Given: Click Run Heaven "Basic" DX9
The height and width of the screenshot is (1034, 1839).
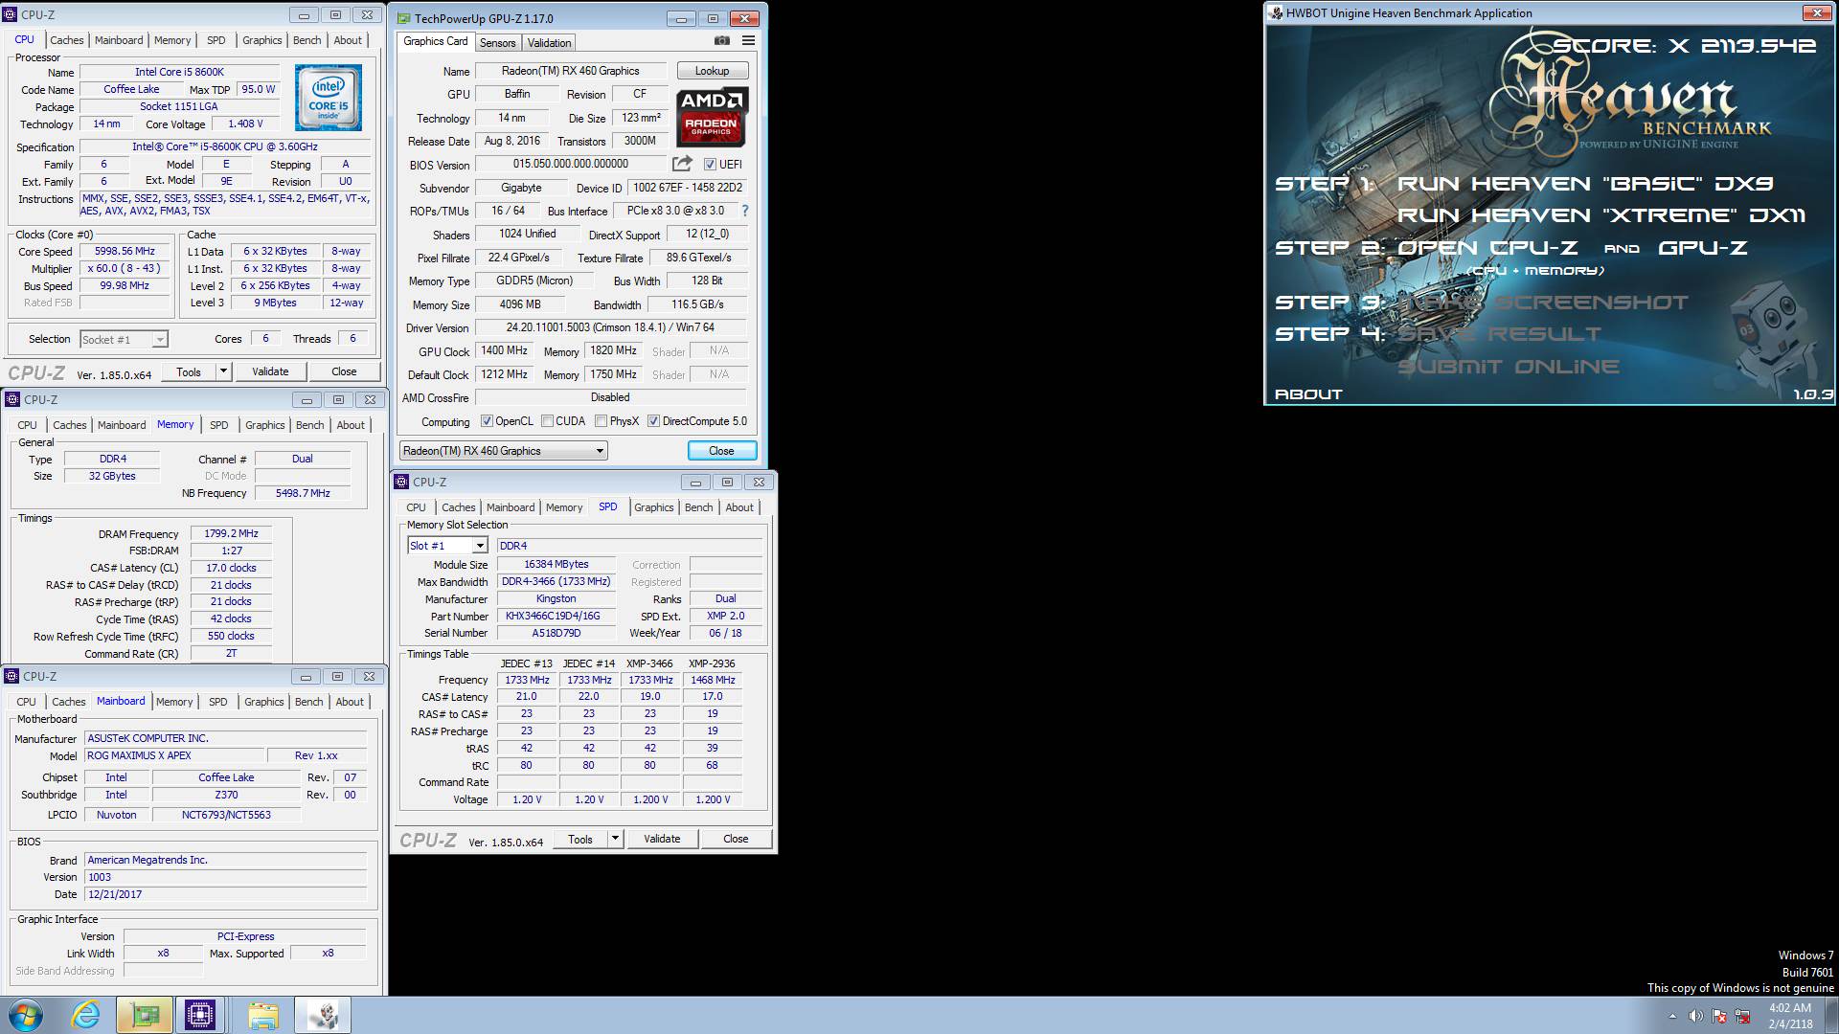Looking at the screenshot, I should pos(1585,183).
